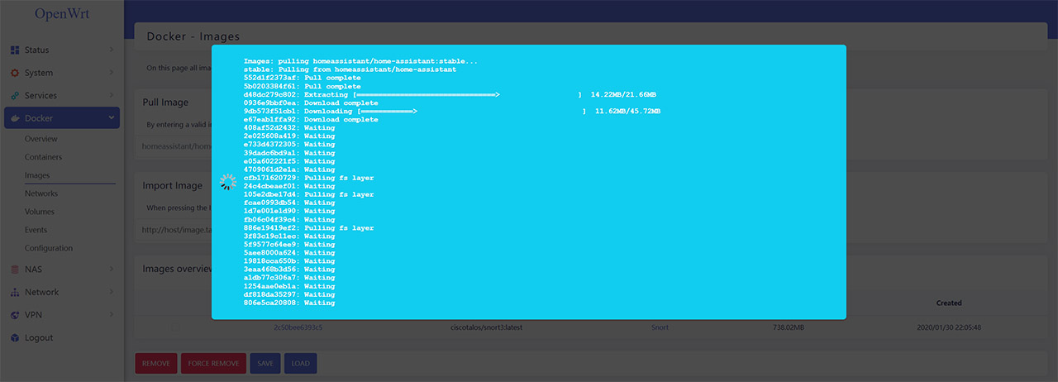Click the Docker whale icon in sidebar

15,118
